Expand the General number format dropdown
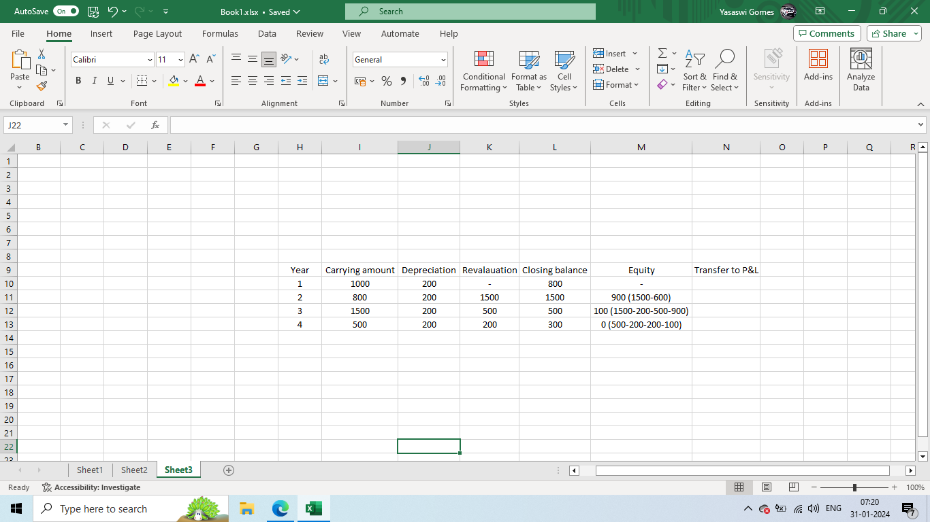Viewport: 930px width, 522px height. coord(443,60)
